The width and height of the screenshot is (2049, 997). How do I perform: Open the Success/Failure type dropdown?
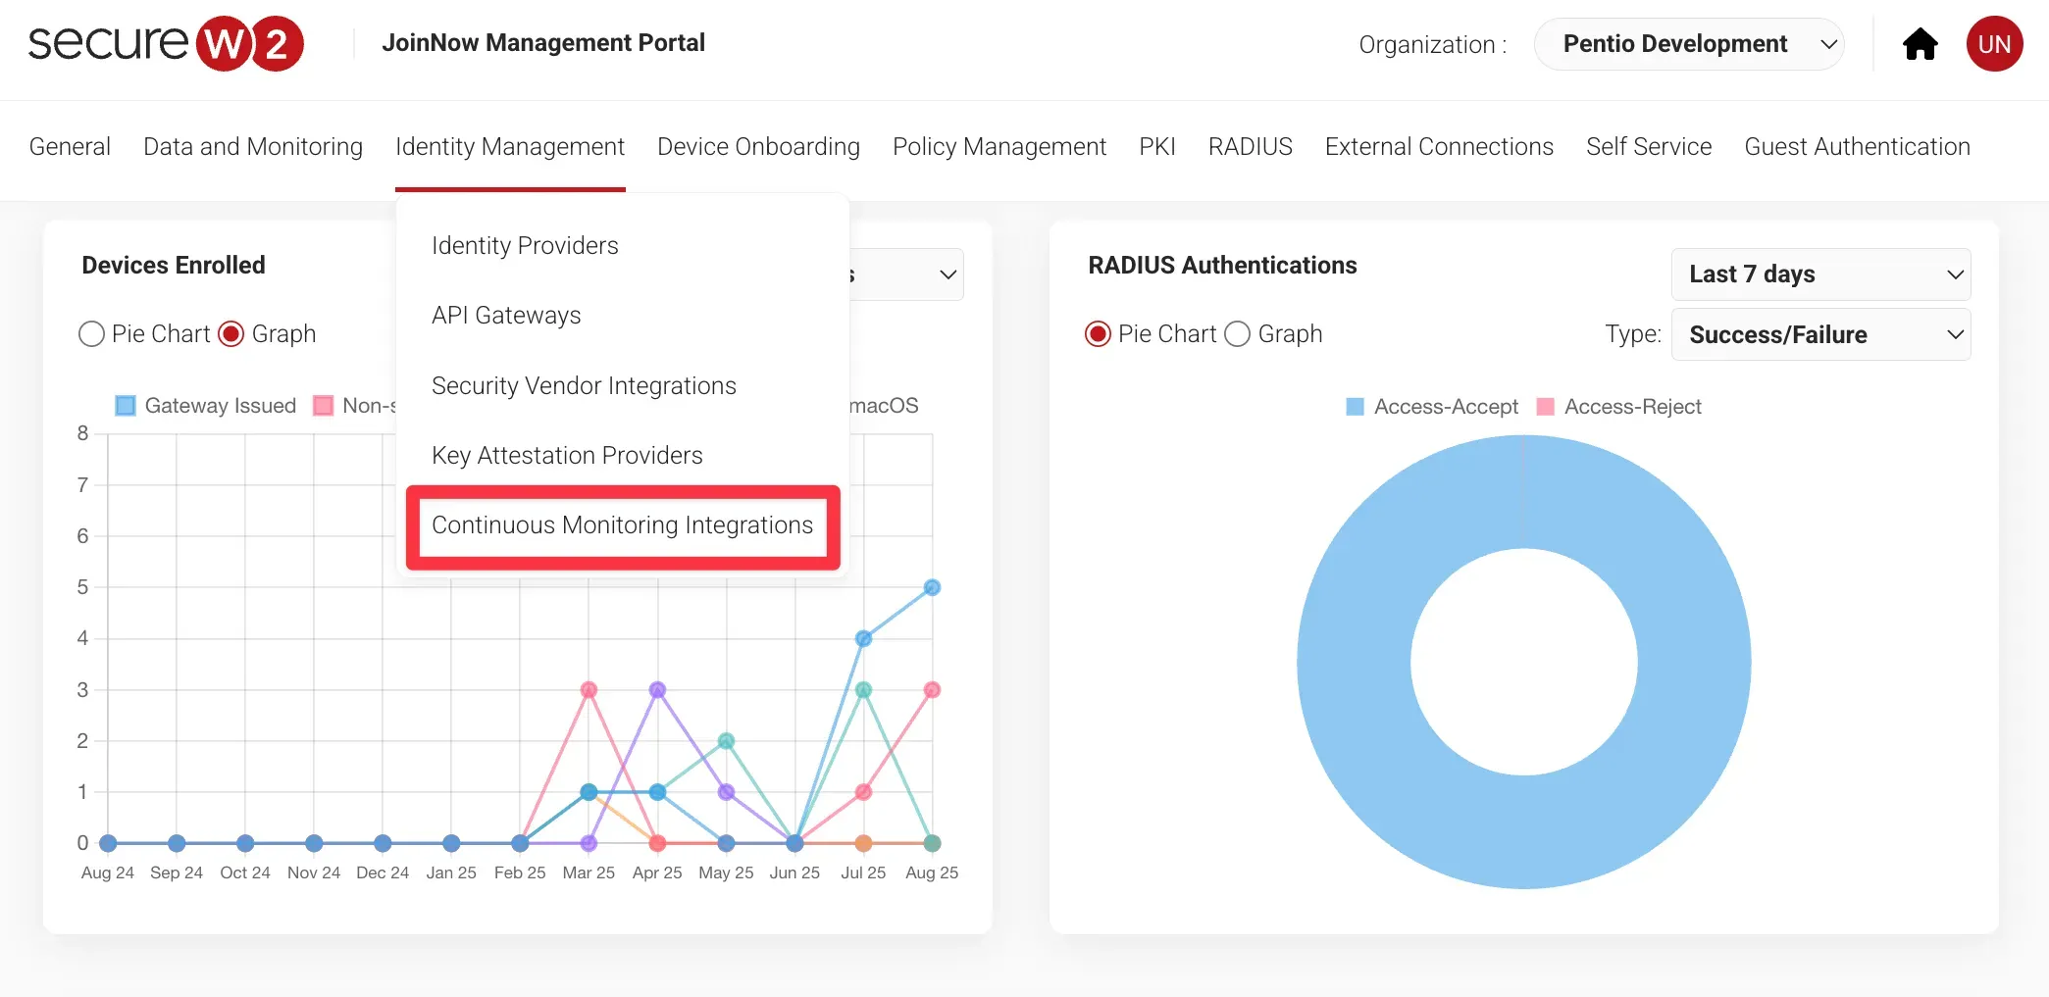pyautogui.click(x=1820, y=334)
